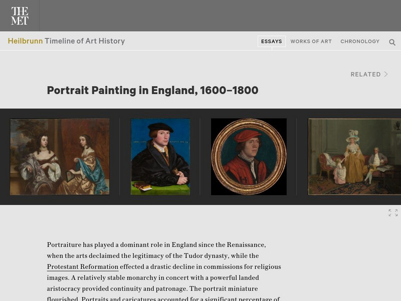Open the search magnifier icon

click(392, 42)
